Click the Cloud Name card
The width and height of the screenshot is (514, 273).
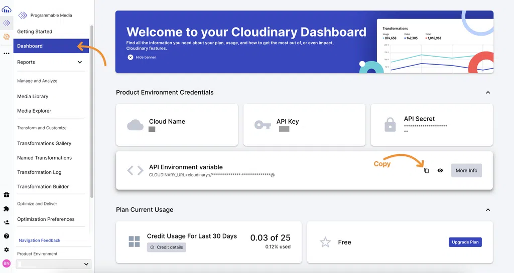coord(177,125)
